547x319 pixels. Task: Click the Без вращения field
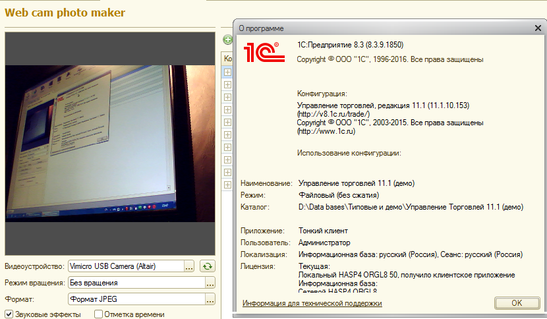(137, 283)
